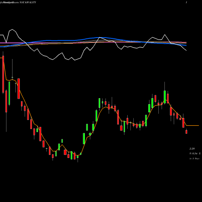This screenshot has height=202, width=202.
Task: Click the 'NSE KWALITY' chart title text
Action: [x=28, y=2]
